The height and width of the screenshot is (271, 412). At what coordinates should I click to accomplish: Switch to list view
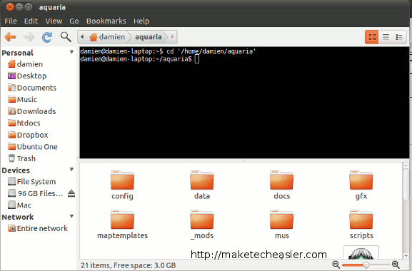(x=386, y=37)
